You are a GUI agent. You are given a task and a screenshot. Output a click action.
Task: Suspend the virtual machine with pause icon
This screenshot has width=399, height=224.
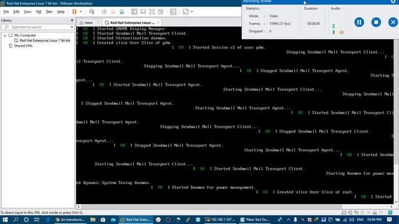point(74,12)
